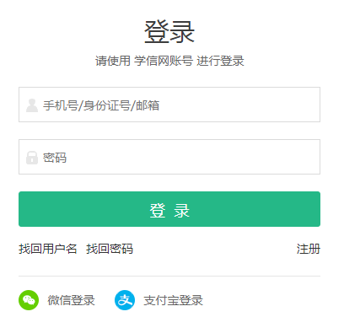
Task: Go to 注册 registration link
Action: (x=309, y=249)
